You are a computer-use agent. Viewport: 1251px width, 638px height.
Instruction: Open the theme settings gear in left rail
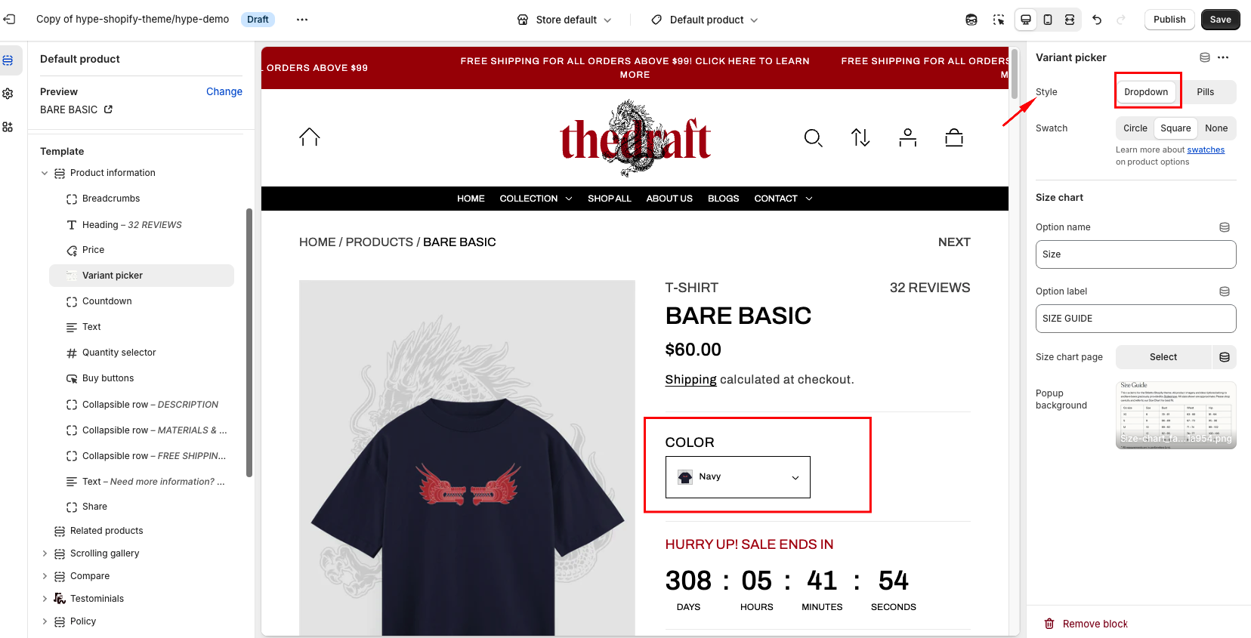coord(8,94)
